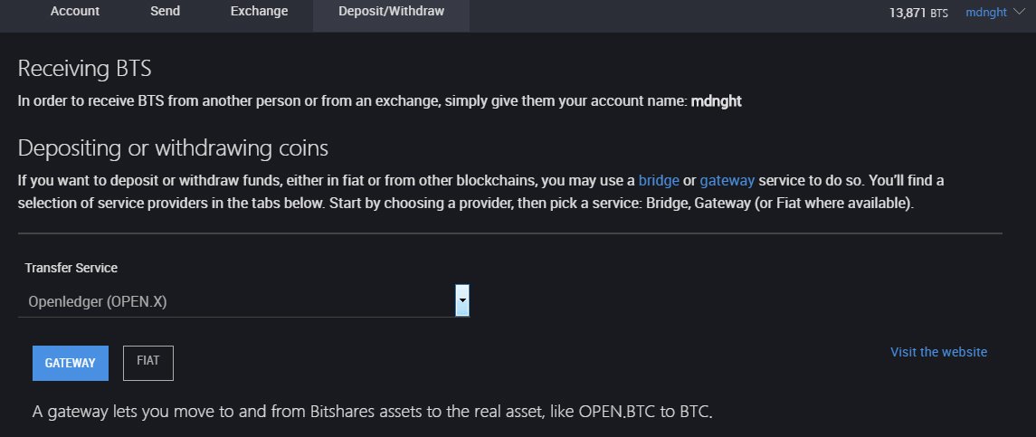Open the mdnght account menu

(x=985, y=14)
